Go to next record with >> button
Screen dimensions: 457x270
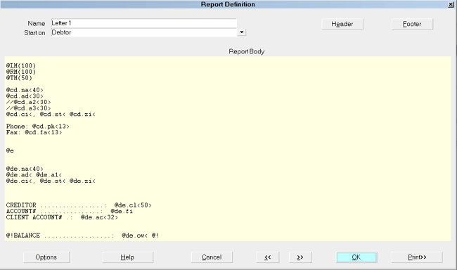pyautogui.click(x=300, y=257)
